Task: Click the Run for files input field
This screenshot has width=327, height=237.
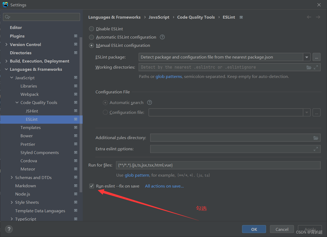Action: pyautogui.click(x=218, y=165)
